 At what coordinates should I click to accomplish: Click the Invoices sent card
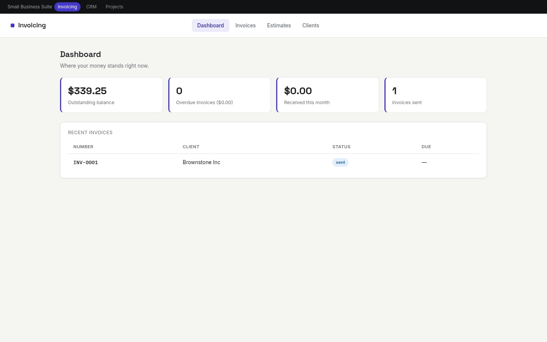[x=436, y=95]
